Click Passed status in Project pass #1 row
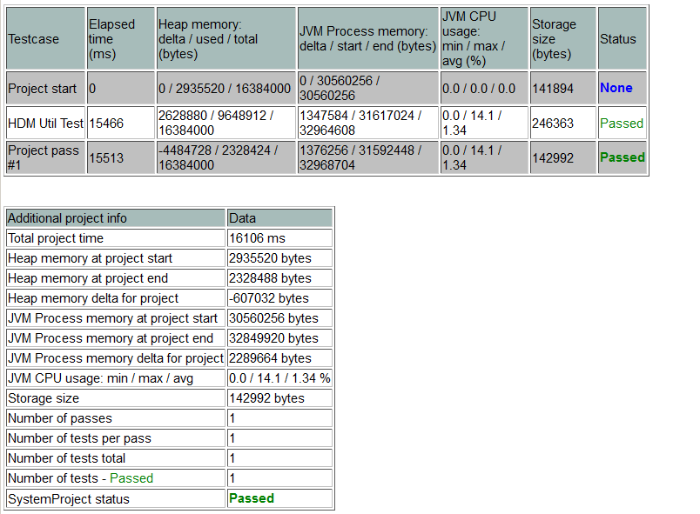The height and width of the screenshot is (514, 700). pos(622,157)
